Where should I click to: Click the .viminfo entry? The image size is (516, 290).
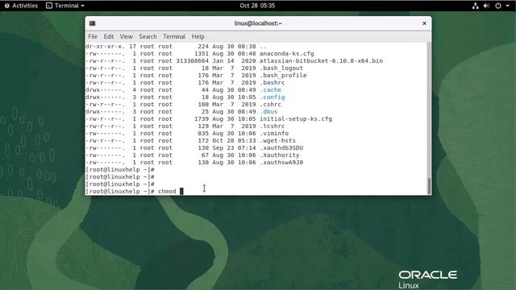pyautogui.click(x=274, y=133)
